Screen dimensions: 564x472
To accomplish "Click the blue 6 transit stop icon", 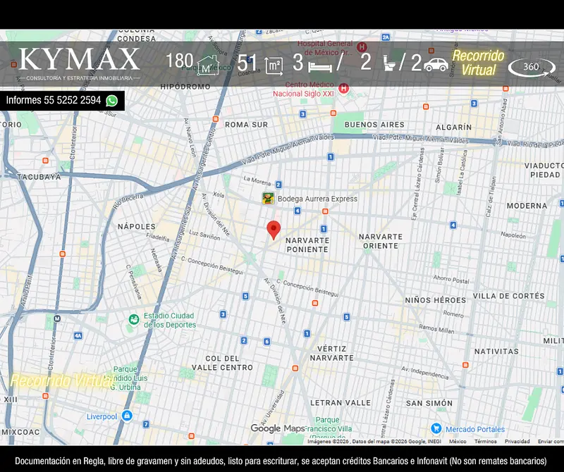I will point(267,342).
